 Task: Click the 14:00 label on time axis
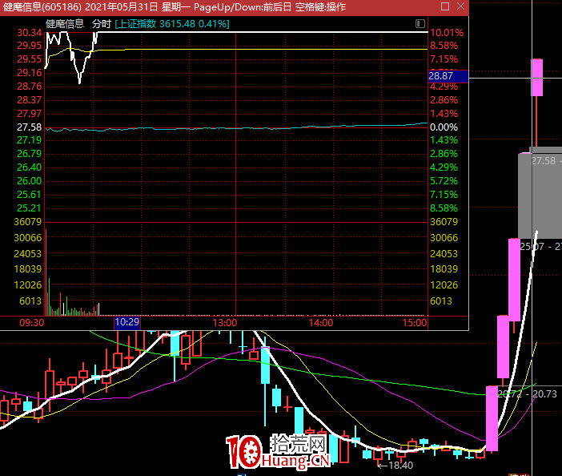pyautogui.click(x=320, y=322)
